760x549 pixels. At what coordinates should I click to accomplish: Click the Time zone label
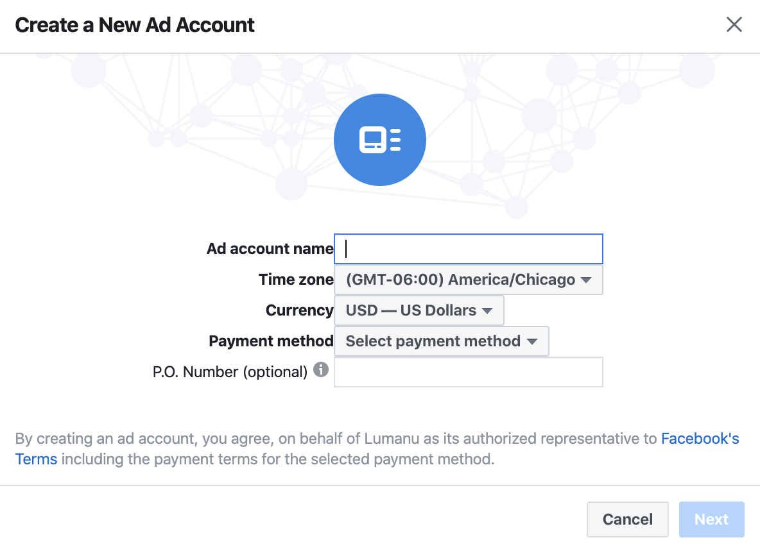pyautogui.click(x=296, y=280)
